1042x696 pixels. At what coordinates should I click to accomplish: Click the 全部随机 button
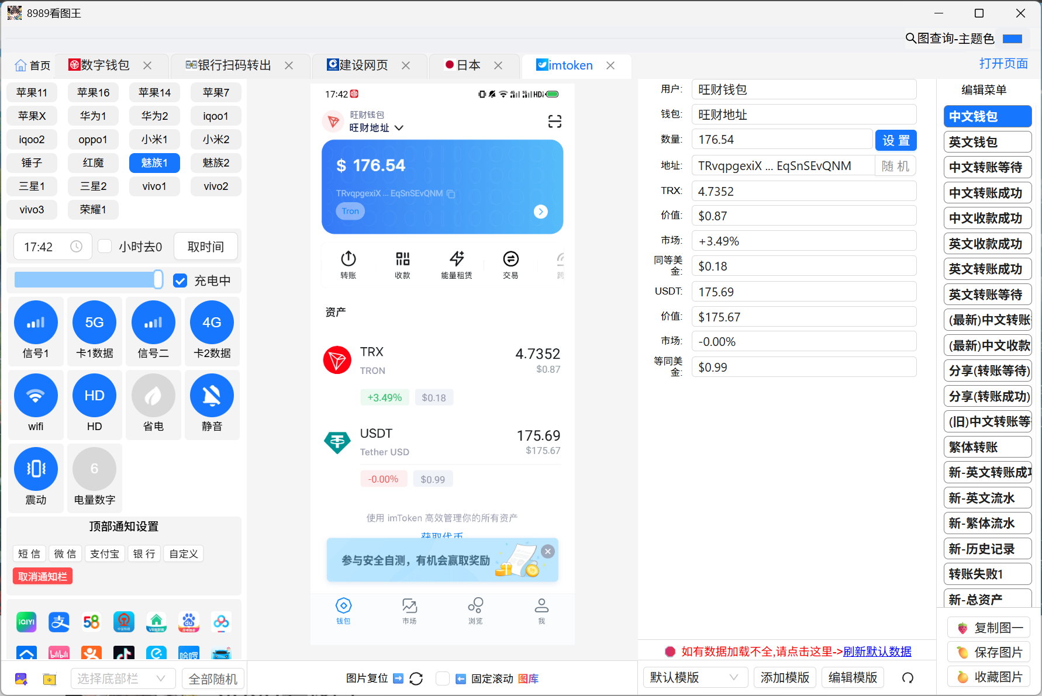213,678
